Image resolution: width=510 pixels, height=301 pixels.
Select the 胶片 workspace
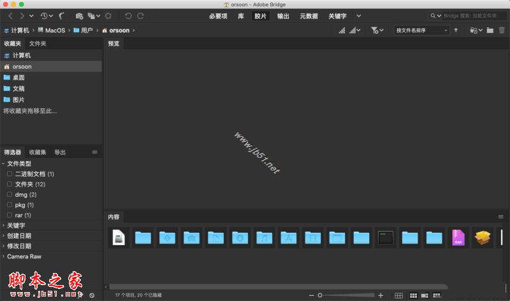260,16
